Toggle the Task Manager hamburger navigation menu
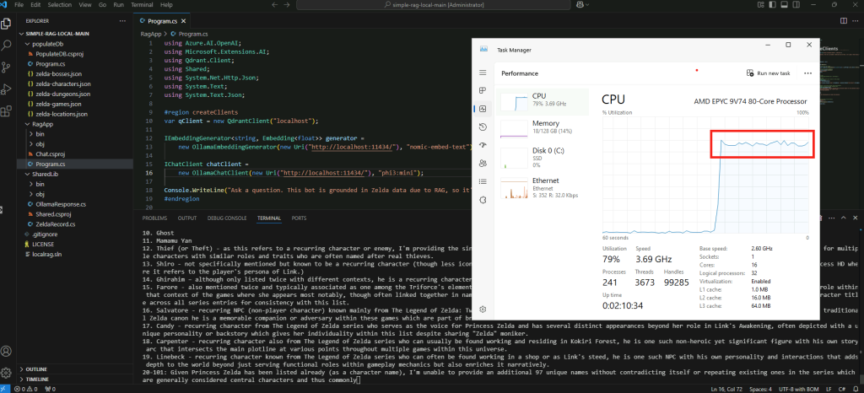This screenshot has height=393, width=864. click(x=483, y=73)
